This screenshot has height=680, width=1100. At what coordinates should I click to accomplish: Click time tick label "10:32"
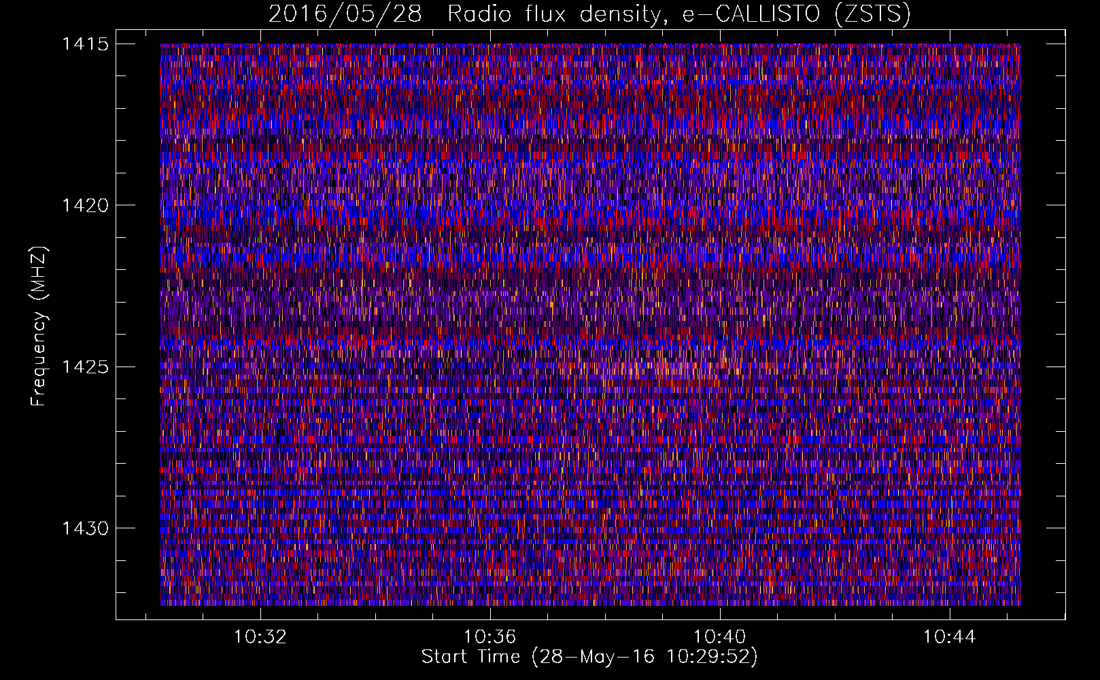point(260,637)
